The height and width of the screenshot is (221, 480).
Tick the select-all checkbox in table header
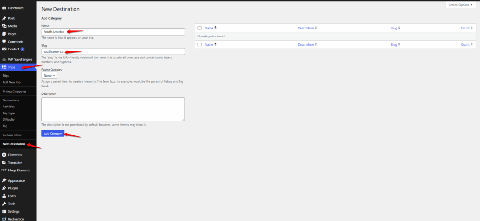point(200,28)
